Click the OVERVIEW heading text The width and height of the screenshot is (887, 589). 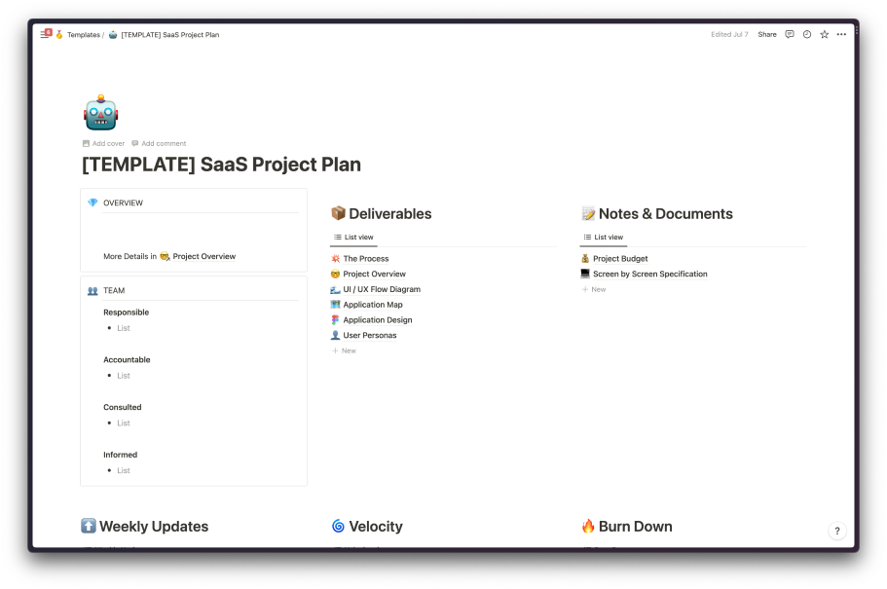[x=123, y=202]
